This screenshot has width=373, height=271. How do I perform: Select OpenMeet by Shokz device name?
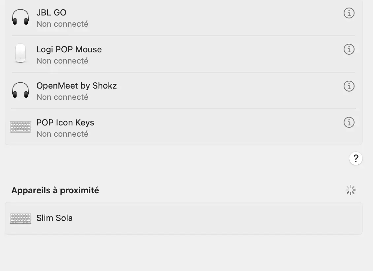point(77,86)
